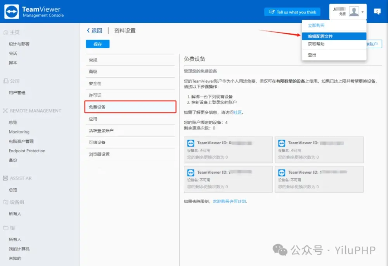Select the device card with ID starting 1

pos(319,179)
